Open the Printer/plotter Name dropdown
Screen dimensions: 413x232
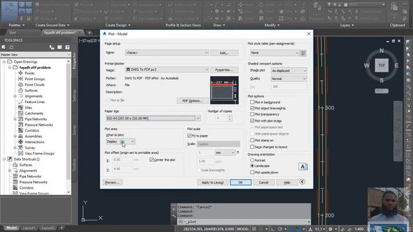[x=166, y=70]
